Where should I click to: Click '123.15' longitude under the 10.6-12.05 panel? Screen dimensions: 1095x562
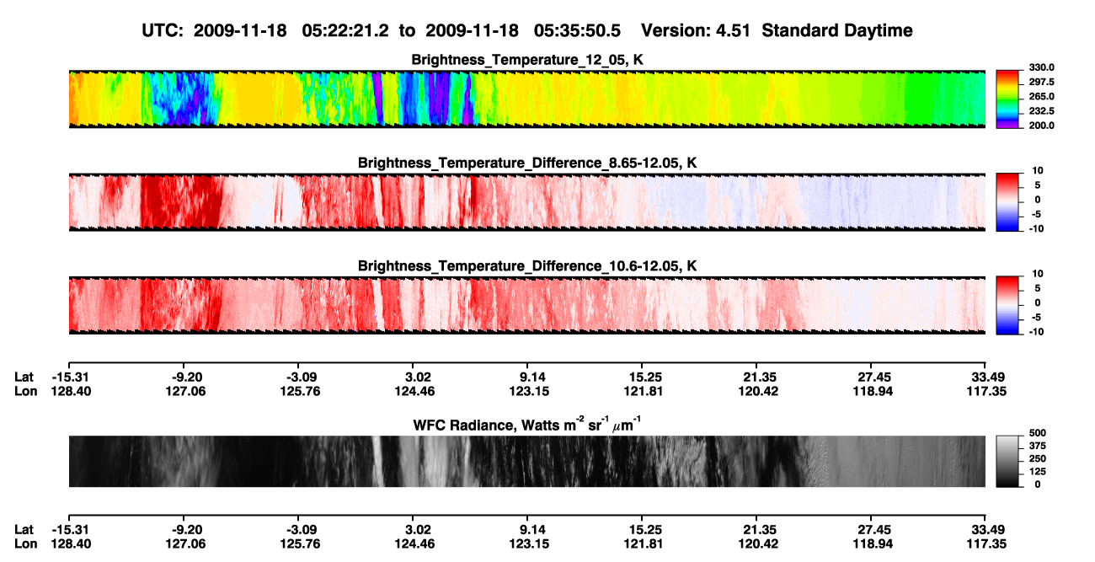click(531, 392)
